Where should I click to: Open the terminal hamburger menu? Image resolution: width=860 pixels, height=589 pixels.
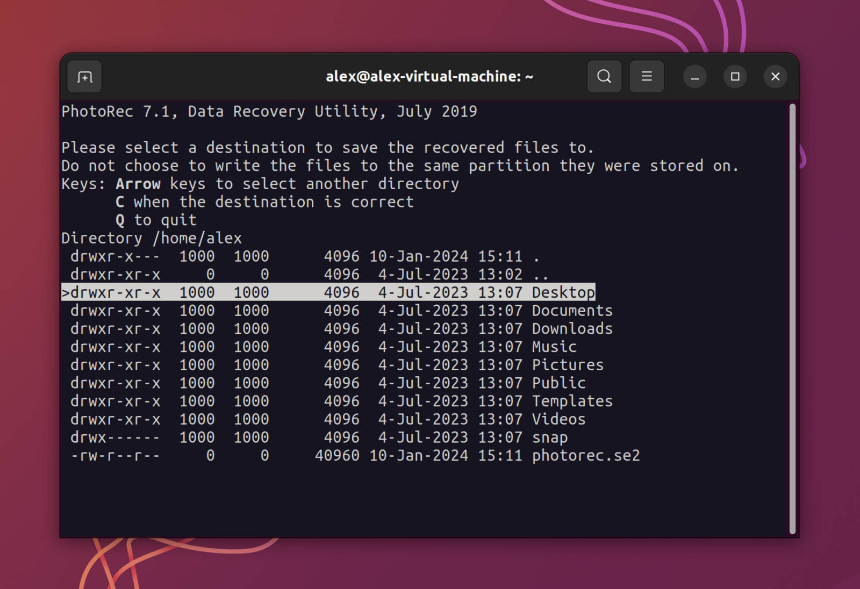tap(647, 76)
